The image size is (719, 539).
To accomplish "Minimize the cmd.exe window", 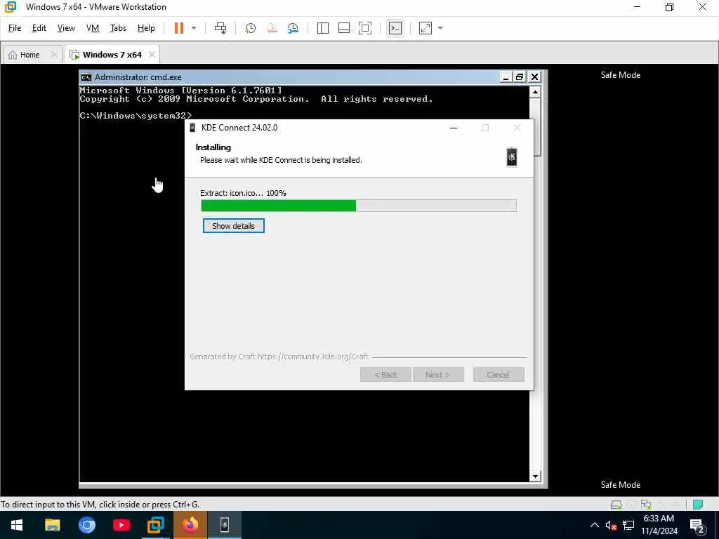I will point(506,77).
